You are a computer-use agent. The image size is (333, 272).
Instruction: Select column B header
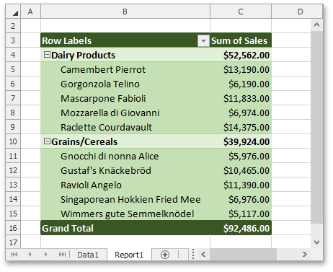click(125, 12)
